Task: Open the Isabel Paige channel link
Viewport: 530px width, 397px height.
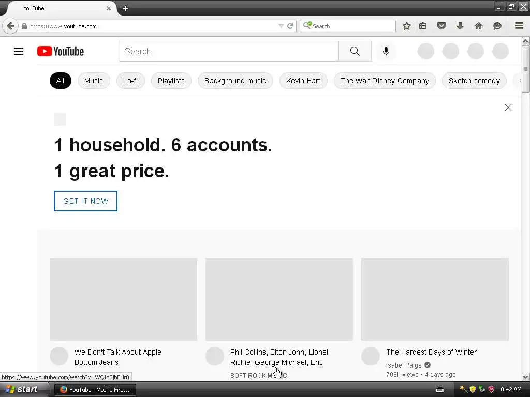Action: pos(404,365)
